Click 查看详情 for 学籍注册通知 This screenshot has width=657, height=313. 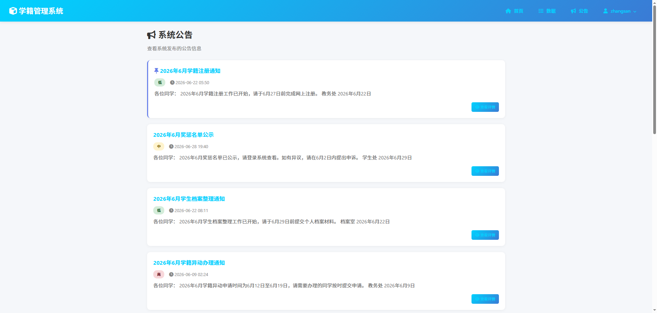[485, 107]
